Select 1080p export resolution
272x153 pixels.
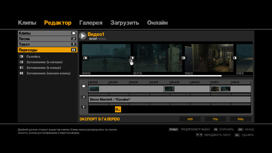pos(240,119)
